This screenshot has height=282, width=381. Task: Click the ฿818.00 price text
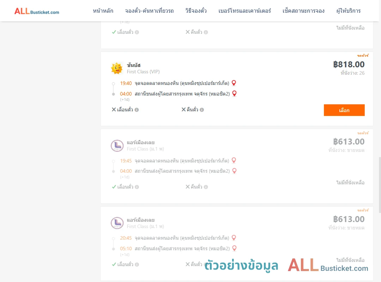(x=349, y=65)
